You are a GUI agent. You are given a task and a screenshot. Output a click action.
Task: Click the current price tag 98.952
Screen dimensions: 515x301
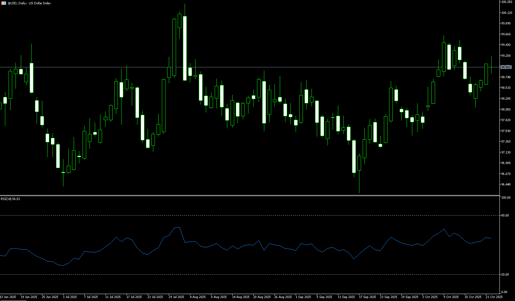[x=506, y=67]
